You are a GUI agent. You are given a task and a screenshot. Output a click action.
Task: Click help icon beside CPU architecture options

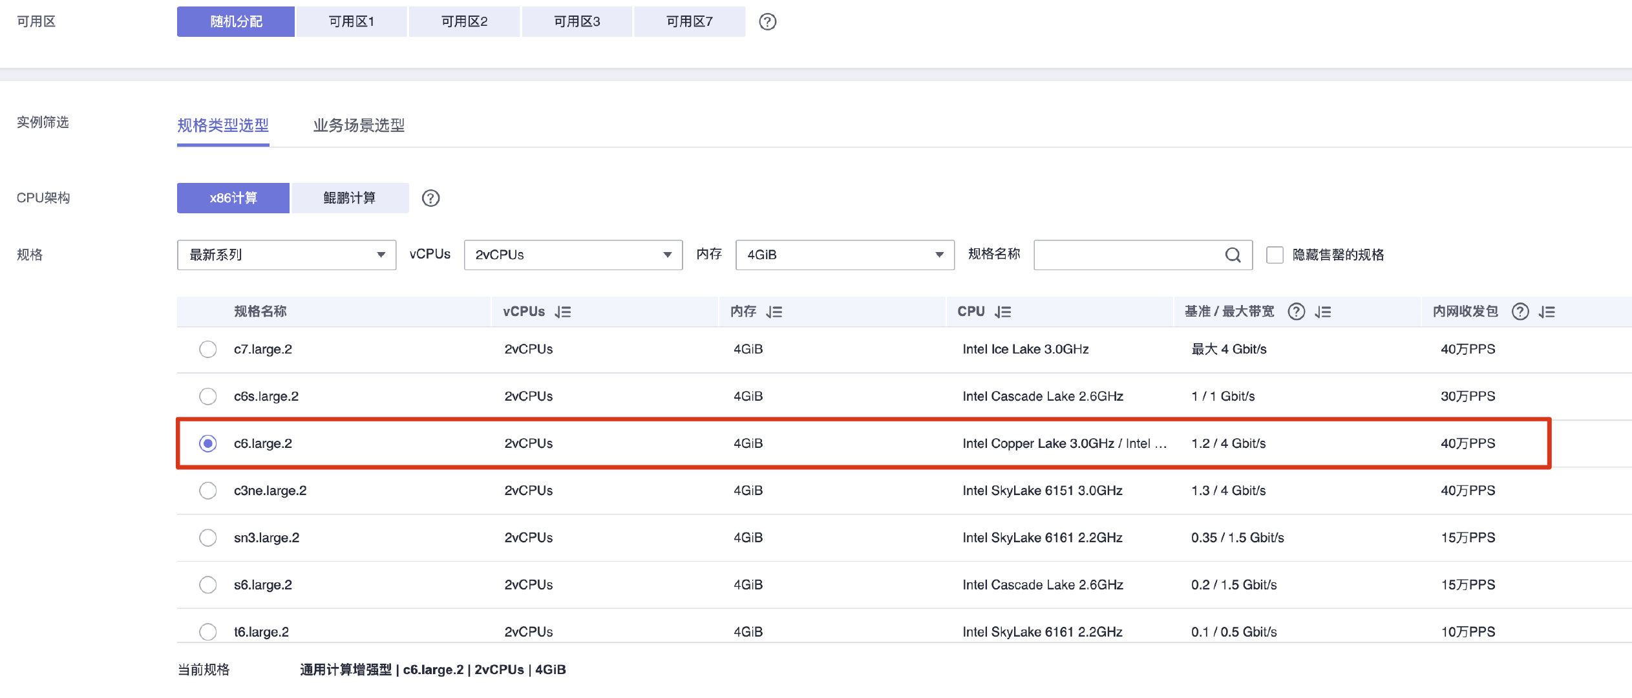[430, 198]
